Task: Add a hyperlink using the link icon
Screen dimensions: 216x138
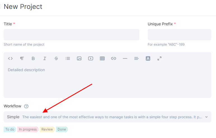Action: tap(114, 58)
